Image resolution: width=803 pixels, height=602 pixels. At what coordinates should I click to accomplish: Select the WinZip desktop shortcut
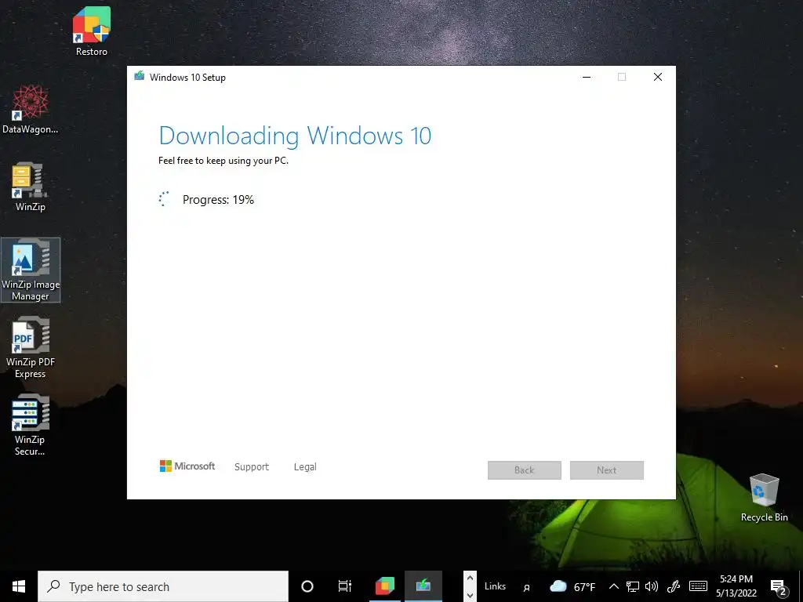[x=31, y=187]
